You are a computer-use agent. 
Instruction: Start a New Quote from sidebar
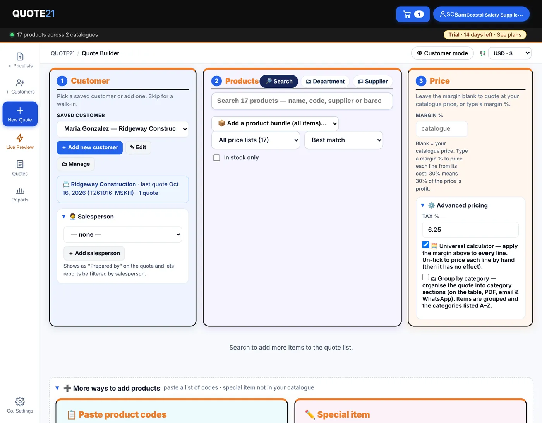20,114
